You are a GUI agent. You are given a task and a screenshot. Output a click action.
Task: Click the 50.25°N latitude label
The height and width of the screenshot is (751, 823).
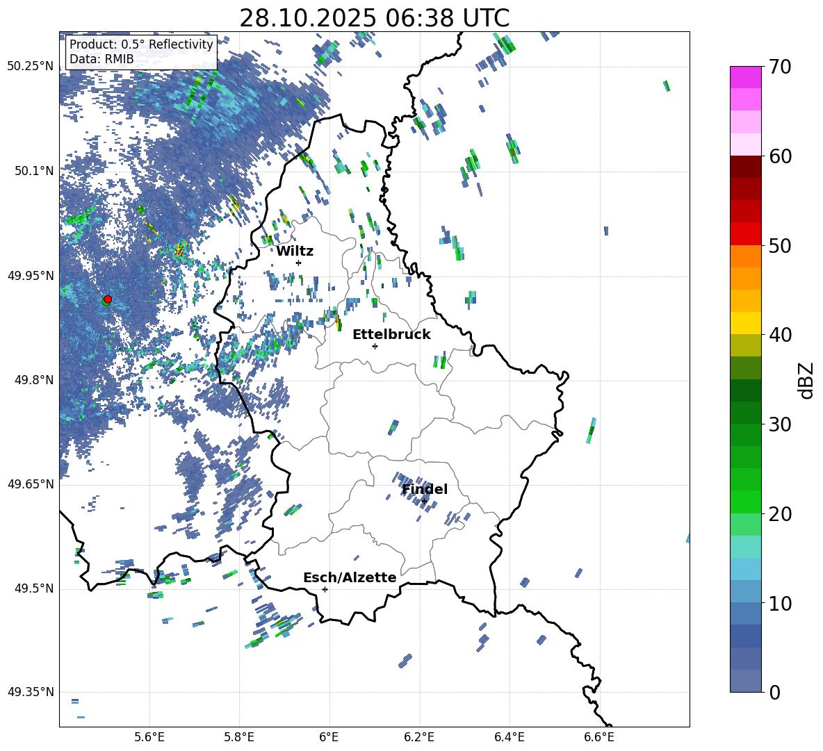tap(31, 67)
